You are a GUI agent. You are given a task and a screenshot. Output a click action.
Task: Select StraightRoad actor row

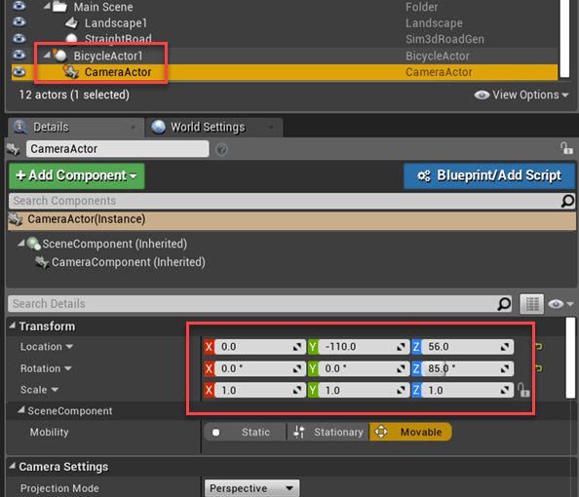point(285,39)
